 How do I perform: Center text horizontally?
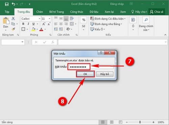click(x=61, y=24)
